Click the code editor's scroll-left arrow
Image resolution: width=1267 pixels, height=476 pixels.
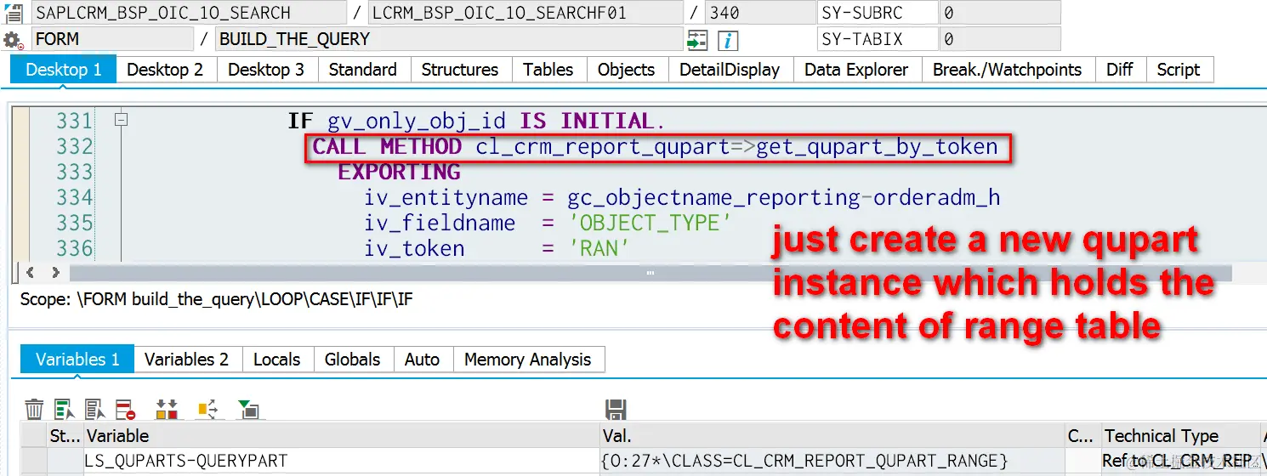click(x=31, y=273)
